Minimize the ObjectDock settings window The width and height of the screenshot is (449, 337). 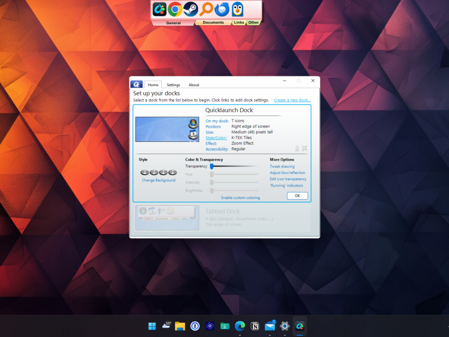(x=285, y=81)
